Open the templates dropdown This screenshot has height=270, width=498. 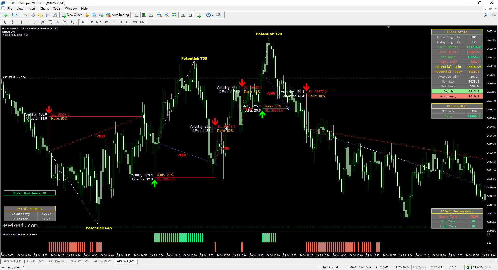point(219,15)
